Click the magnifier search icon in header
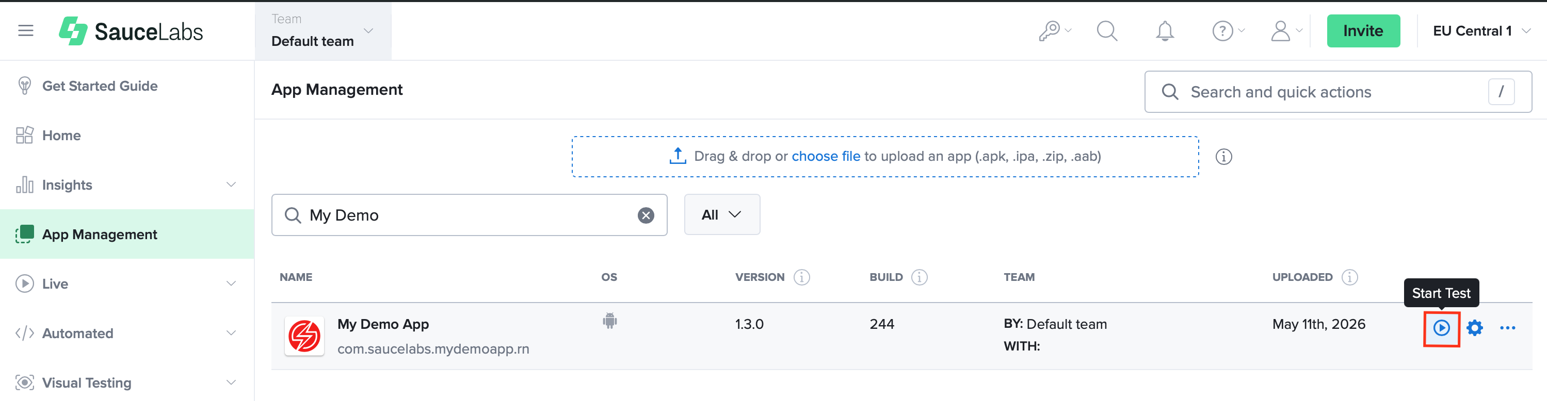The height and width of the screenshot is (401, 1547). (1107, 30)
